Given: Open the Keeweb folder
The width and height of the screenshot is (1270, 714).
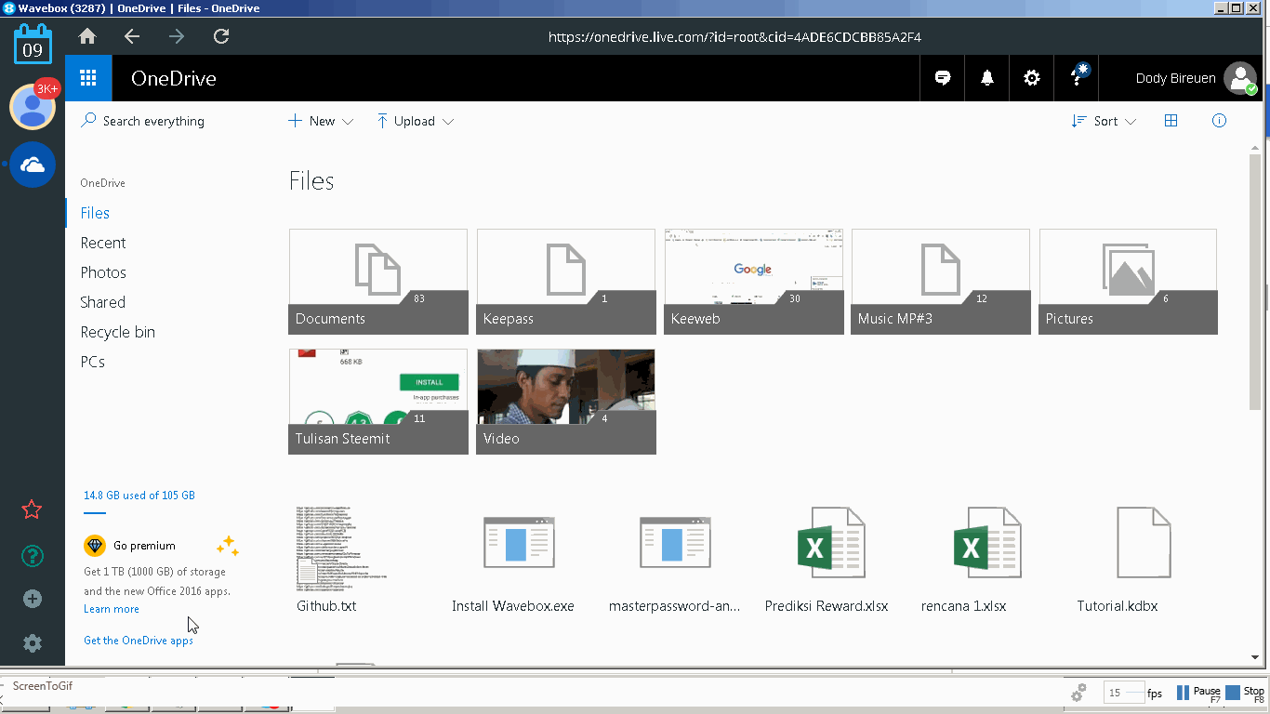Looking at the screenshot, I should tap(754, 282).
